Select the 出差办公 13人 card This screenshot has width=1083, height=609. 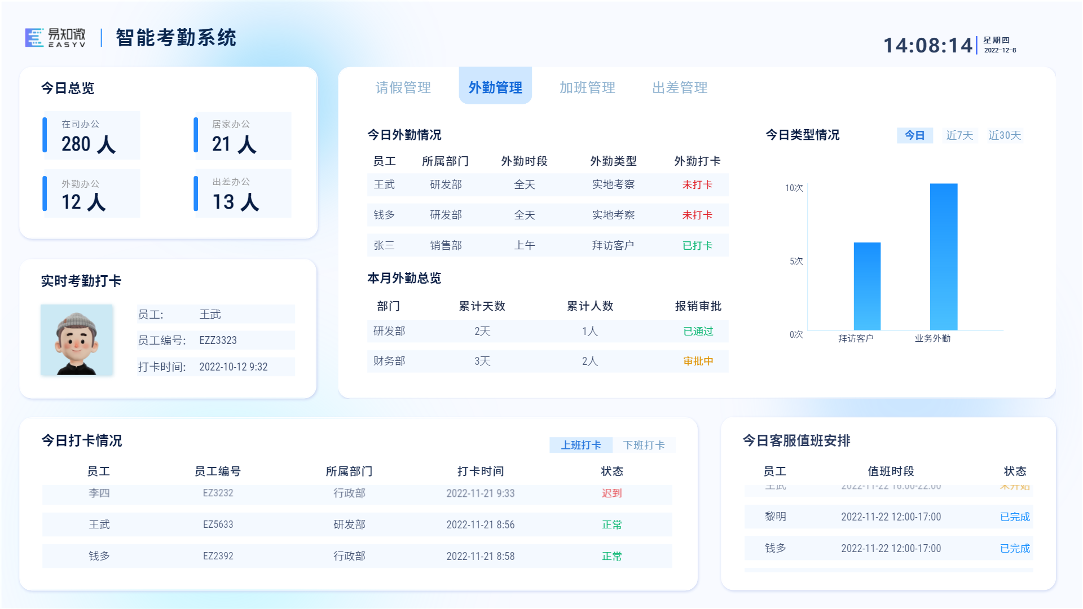coord(243,193)
